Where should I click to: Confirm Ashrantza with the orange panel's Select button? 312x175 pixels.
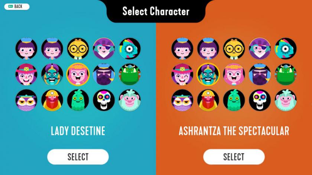tap(234, 157)
